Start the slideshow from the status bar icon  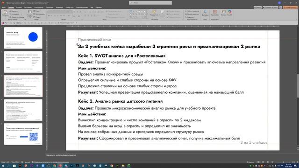(x=272, y=162)
